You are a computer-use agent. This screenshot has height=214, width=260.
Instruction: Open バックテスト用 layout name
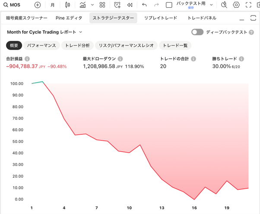point(191,3)
